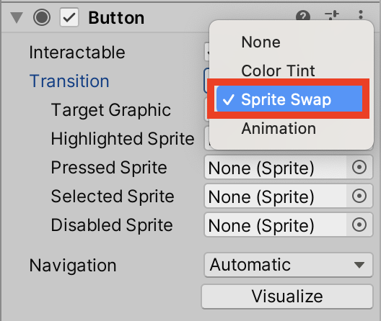The height and width of the screenshot is (321, 381).
Task: Disable the Button component checkbox
Action: coord(69,17)
